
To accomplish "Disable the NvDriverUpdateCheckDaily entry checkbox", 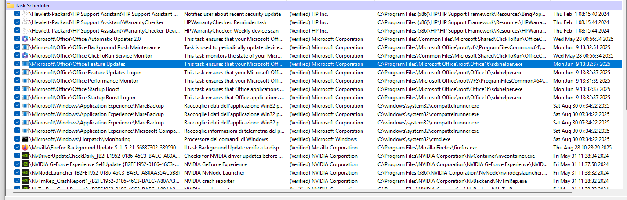I will tap(17, 156).
